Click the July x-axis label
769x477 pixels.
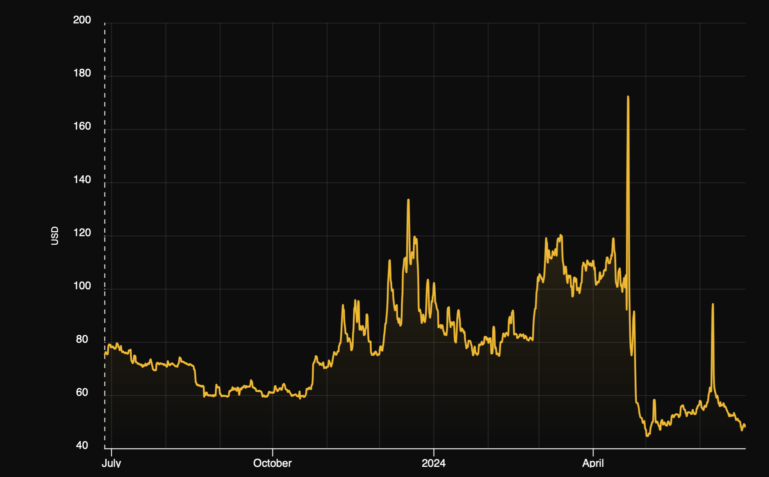(111, 463)
